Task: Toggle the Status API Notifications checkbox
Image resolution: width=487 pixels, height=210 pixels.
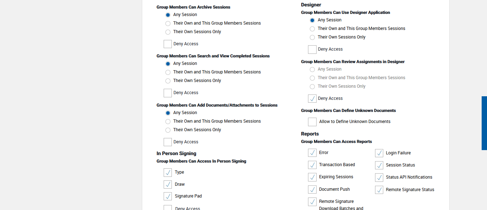Action: 379,177
